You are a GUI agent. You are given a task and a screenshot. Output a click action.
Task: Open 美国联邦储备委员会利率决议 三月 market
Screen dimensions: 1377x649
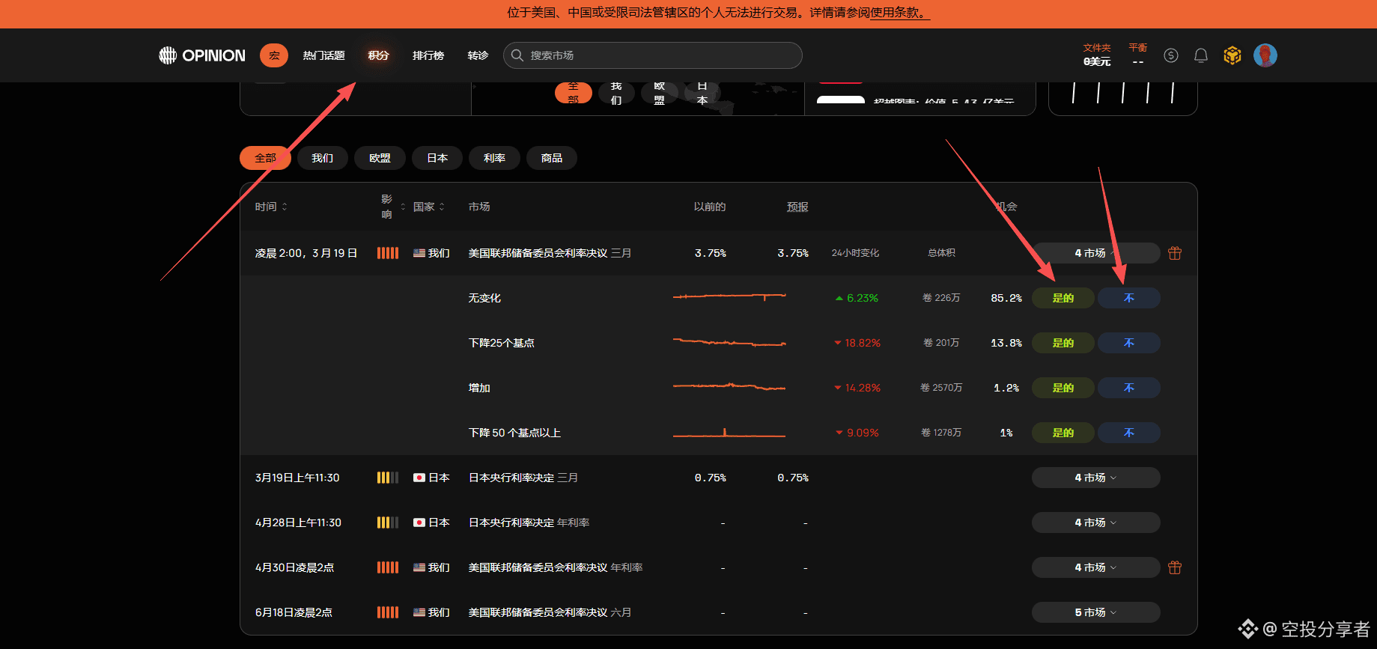(550, 253)
